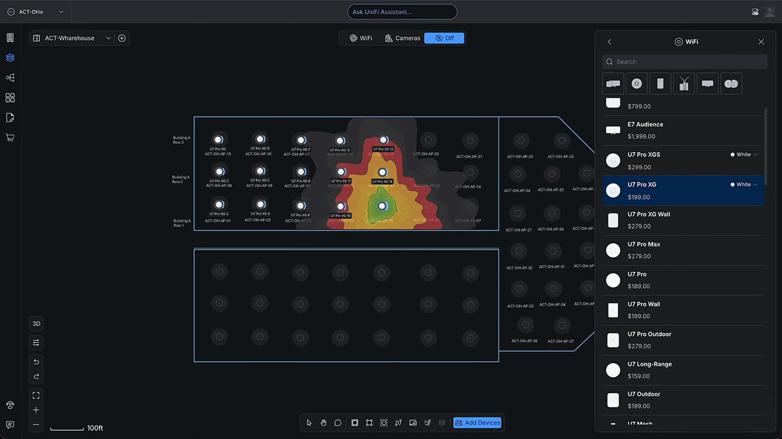Image resolution: width=782 pixels, height=439 pixels.
Task: Select U7 Outdoor device
Action: click(683, 400)
